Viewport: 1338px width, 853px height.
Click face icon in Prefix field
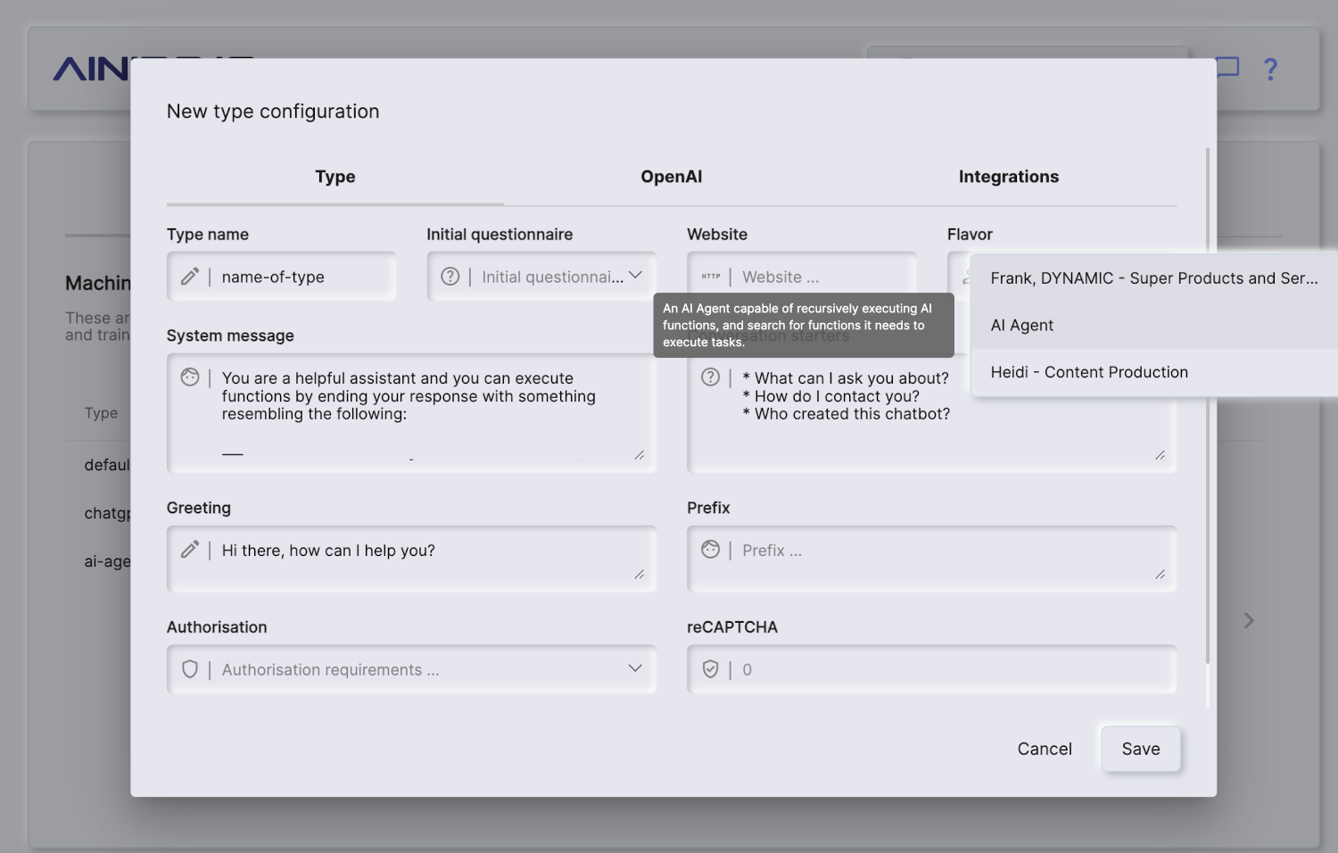(x=711, y=550)
